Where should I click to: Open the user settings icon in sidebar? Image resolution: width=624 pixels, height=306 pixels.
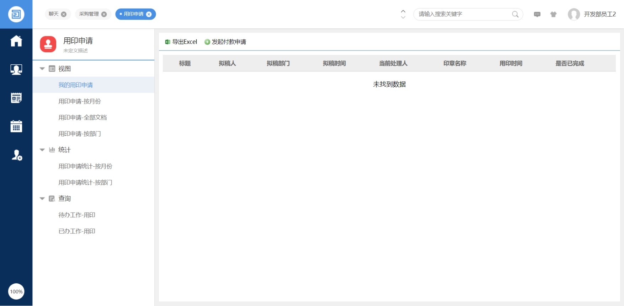pyautogui.click(x=17, y=155)
